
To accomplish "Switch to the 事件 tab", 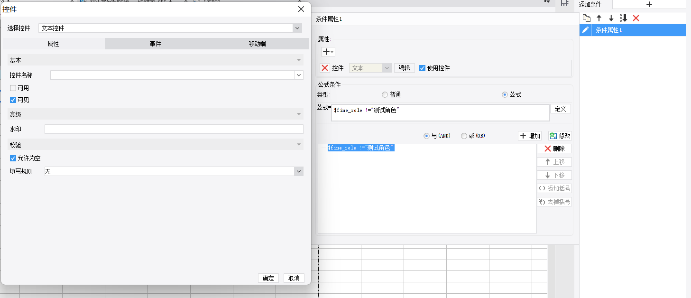I will [155, 44].
